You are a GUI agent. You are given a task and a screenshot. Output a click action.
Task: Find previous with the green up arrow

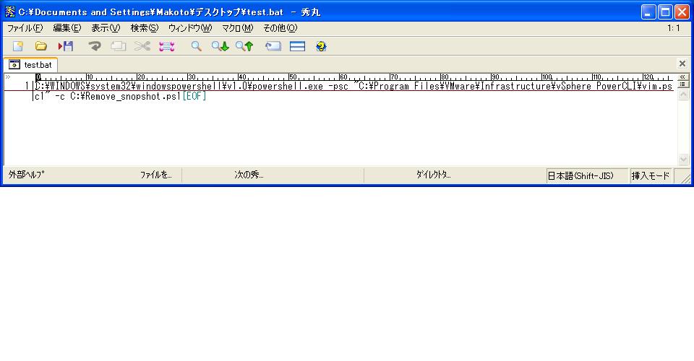coord(244,46)
